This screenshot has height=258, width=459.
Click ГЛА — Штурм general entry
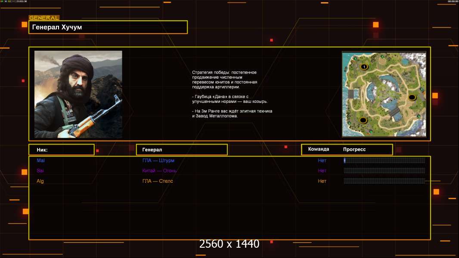[x=158, y=160]
